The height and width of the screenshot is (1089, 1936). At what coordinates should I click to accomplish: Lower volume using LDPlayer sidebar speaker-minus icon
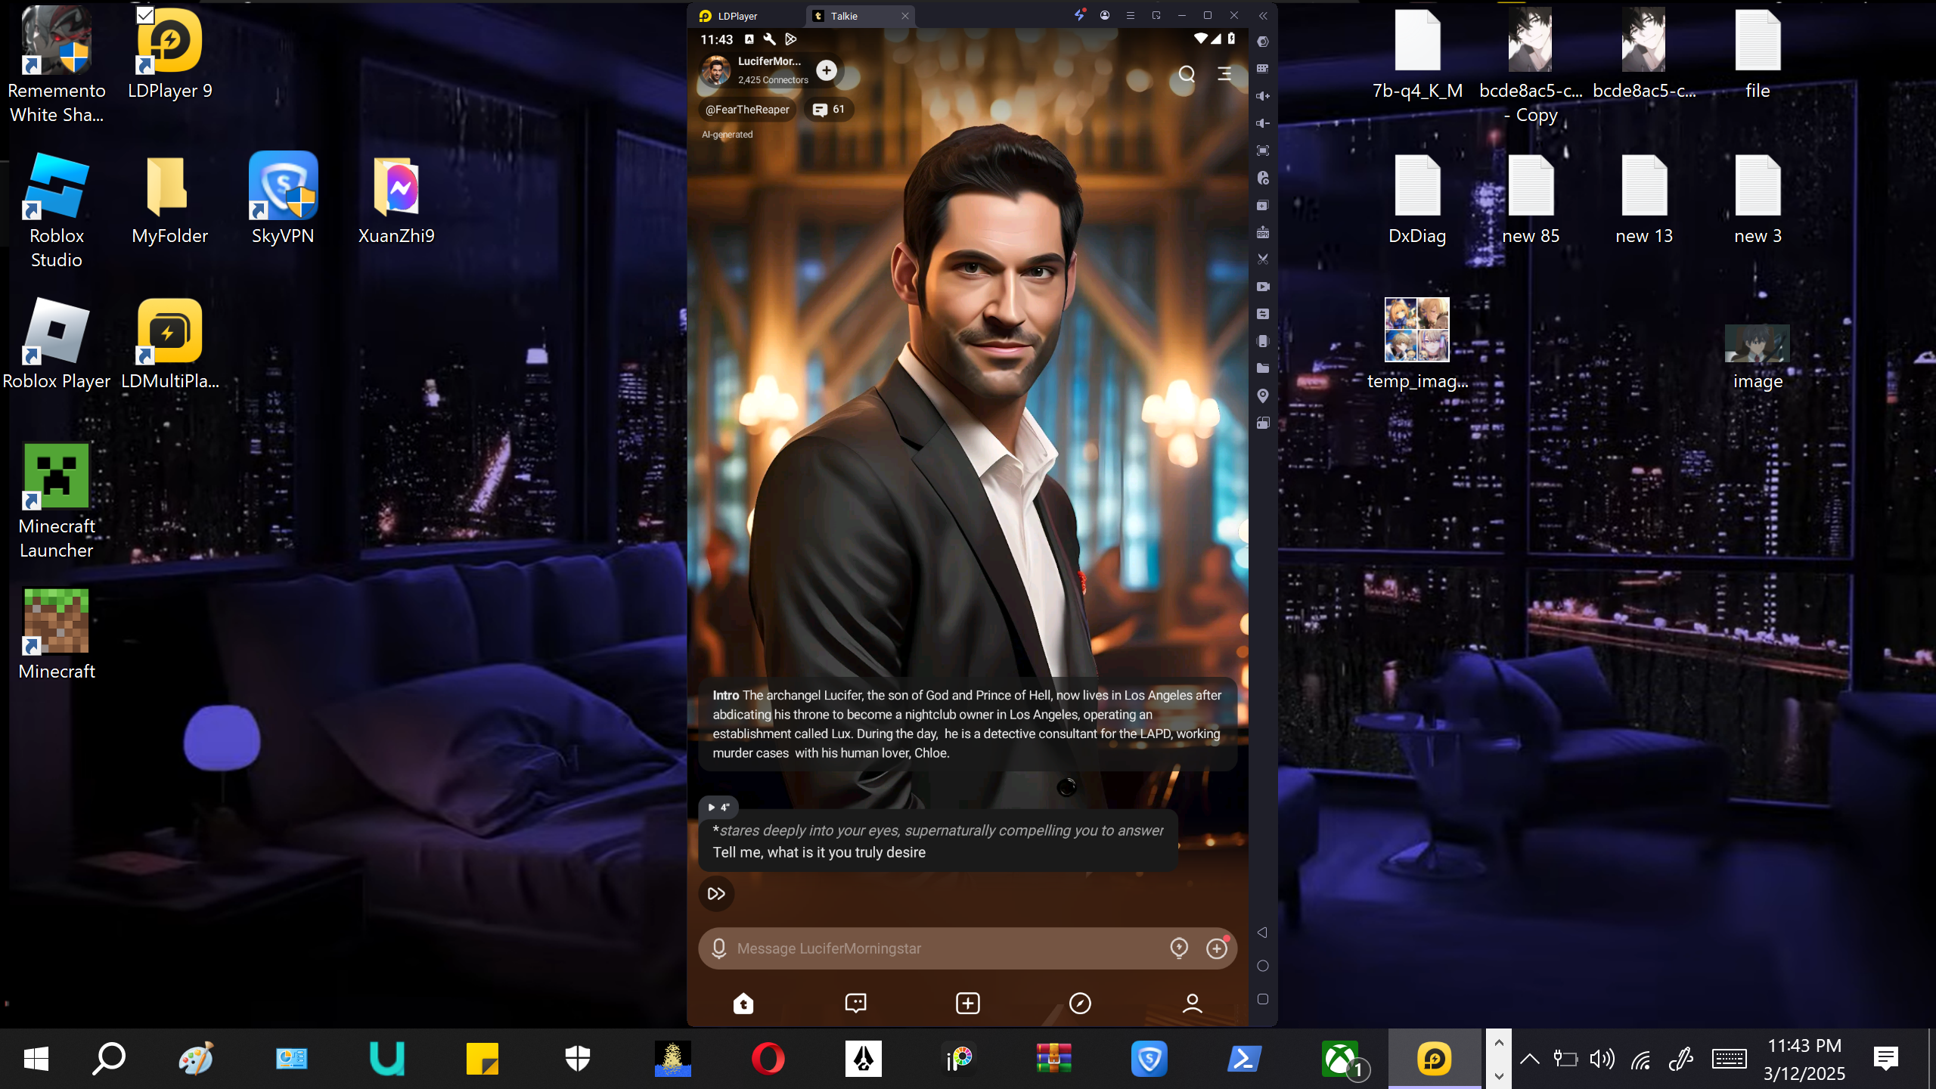(x=1262, y=123)
